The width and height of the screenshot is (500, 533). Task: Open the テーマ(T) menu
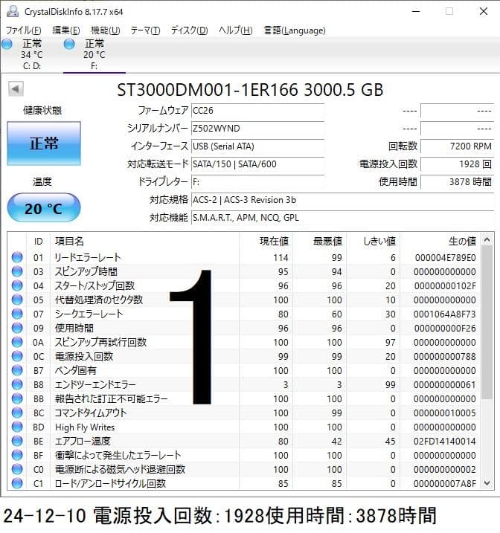[145, 30]
